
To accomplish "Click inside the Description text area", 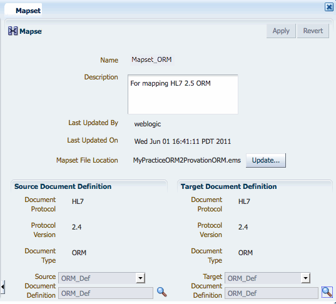I will [x=183, y=94].
